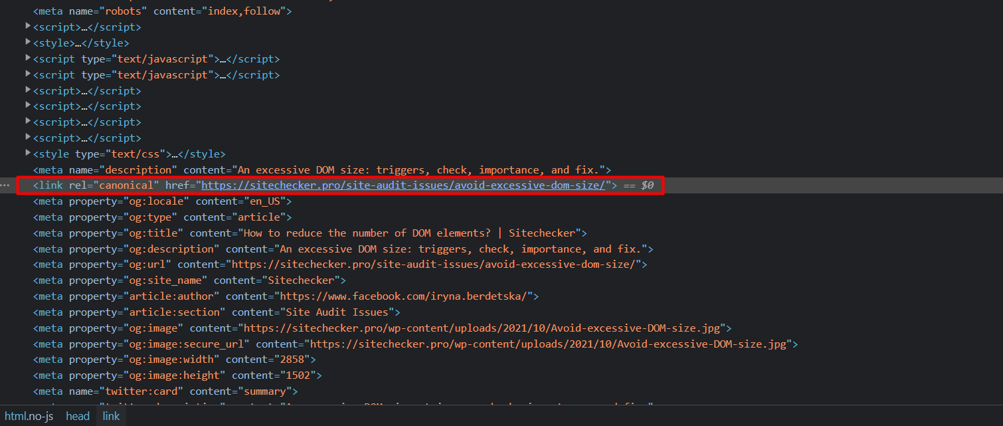The image size is (1003, 426).
Task: Select the head breadcrumb
Action: pyautogui.click(x=78, y=416)
